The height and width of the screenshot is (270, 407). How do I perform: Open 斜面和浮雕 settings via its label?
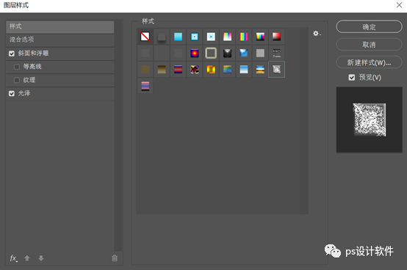pos(33,54)
